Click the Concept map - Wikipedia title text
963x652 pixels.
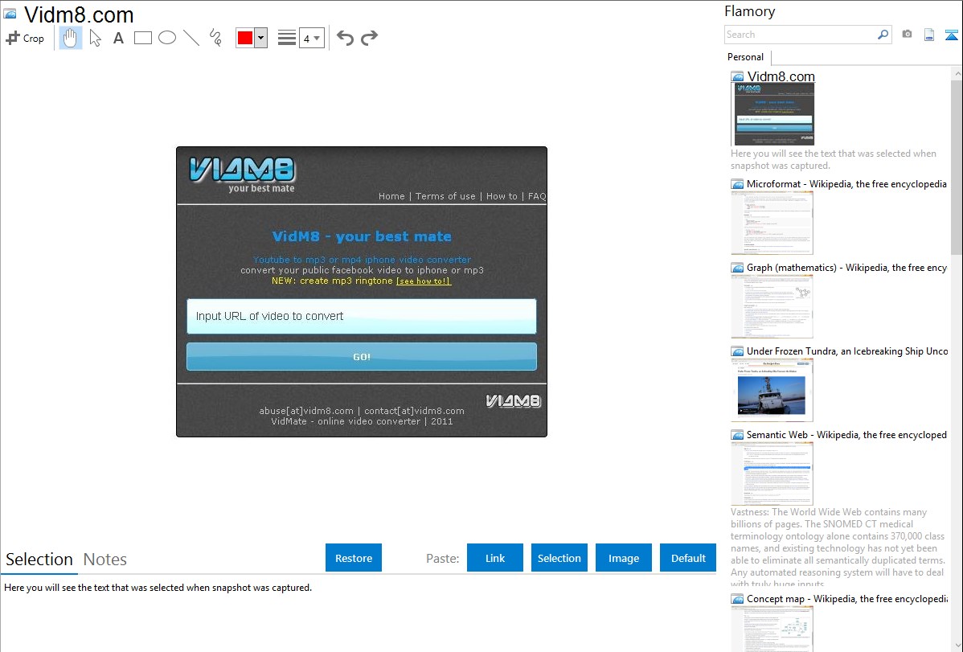click(x=847, y=598)
